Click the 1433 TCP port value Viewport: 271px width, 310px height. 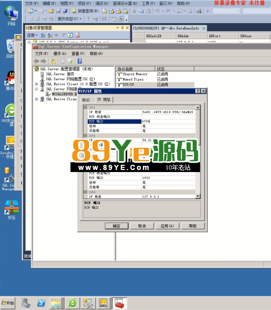(x=168, y=178)
